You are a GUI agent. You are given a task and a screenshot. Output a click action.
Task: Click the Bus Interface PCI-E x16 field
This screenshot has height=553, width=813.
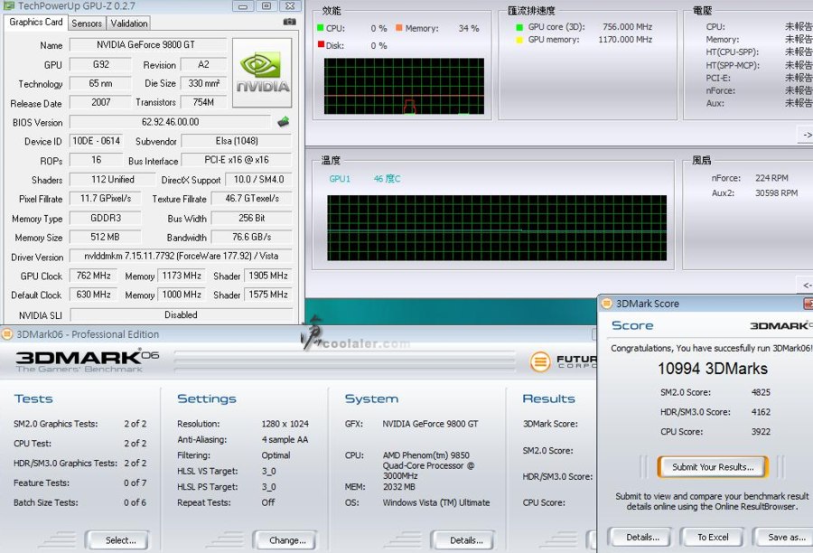tap(237, 160)
